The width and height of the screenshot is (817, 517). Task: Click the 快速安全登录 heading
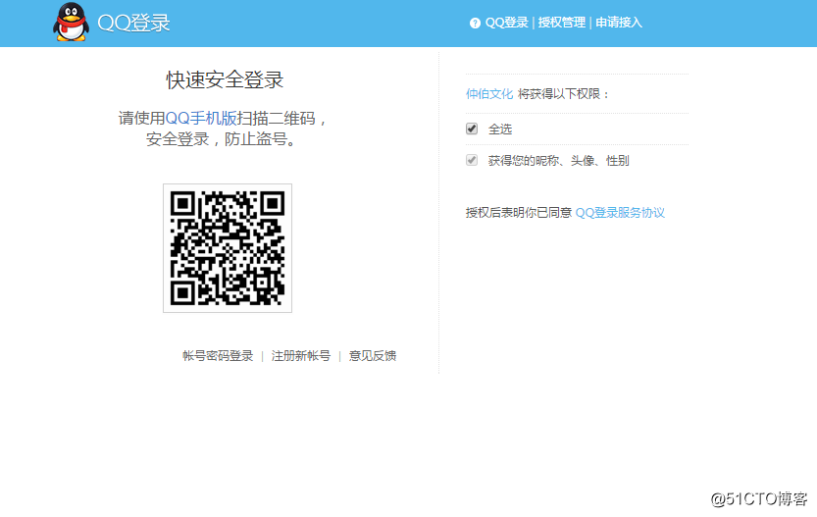pos(225,80)
